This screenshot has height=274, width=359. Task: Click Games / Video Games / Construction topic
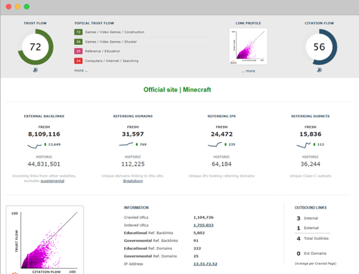click(x=114, y=32)
